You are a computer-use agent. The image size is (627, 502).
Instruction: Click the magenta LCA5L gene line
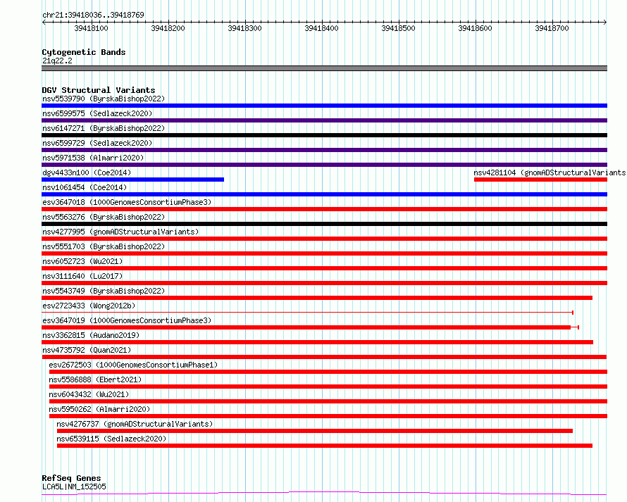[324, 494]
